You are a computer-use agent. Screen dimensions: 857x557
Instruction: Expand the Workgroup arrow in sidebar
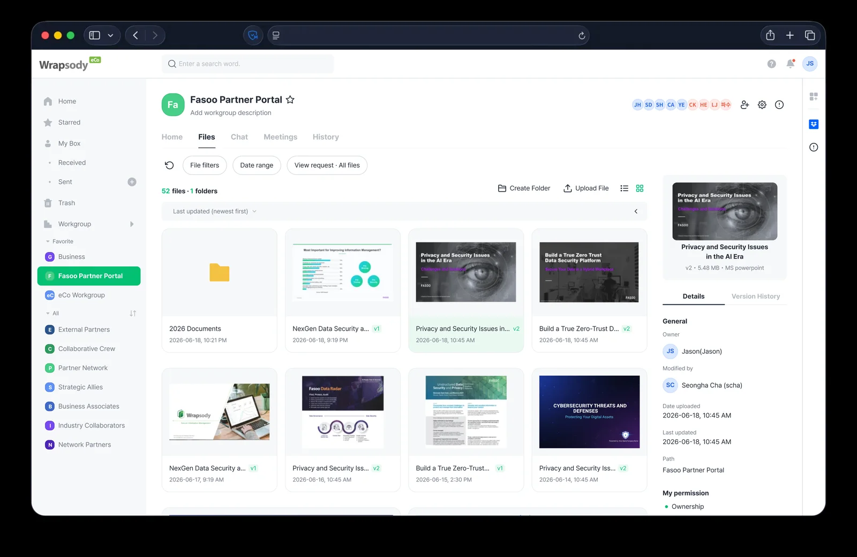pyautogui.click(x=132, y=224)
